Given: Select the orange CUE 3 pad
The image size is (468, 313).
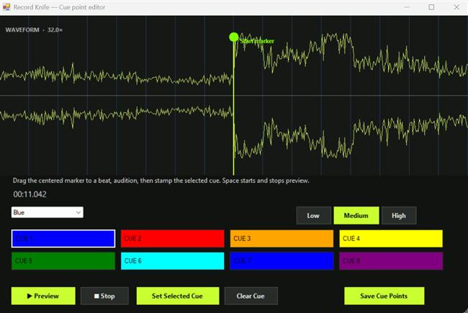Looking at the screenshot, I should [x=282, y=238].
